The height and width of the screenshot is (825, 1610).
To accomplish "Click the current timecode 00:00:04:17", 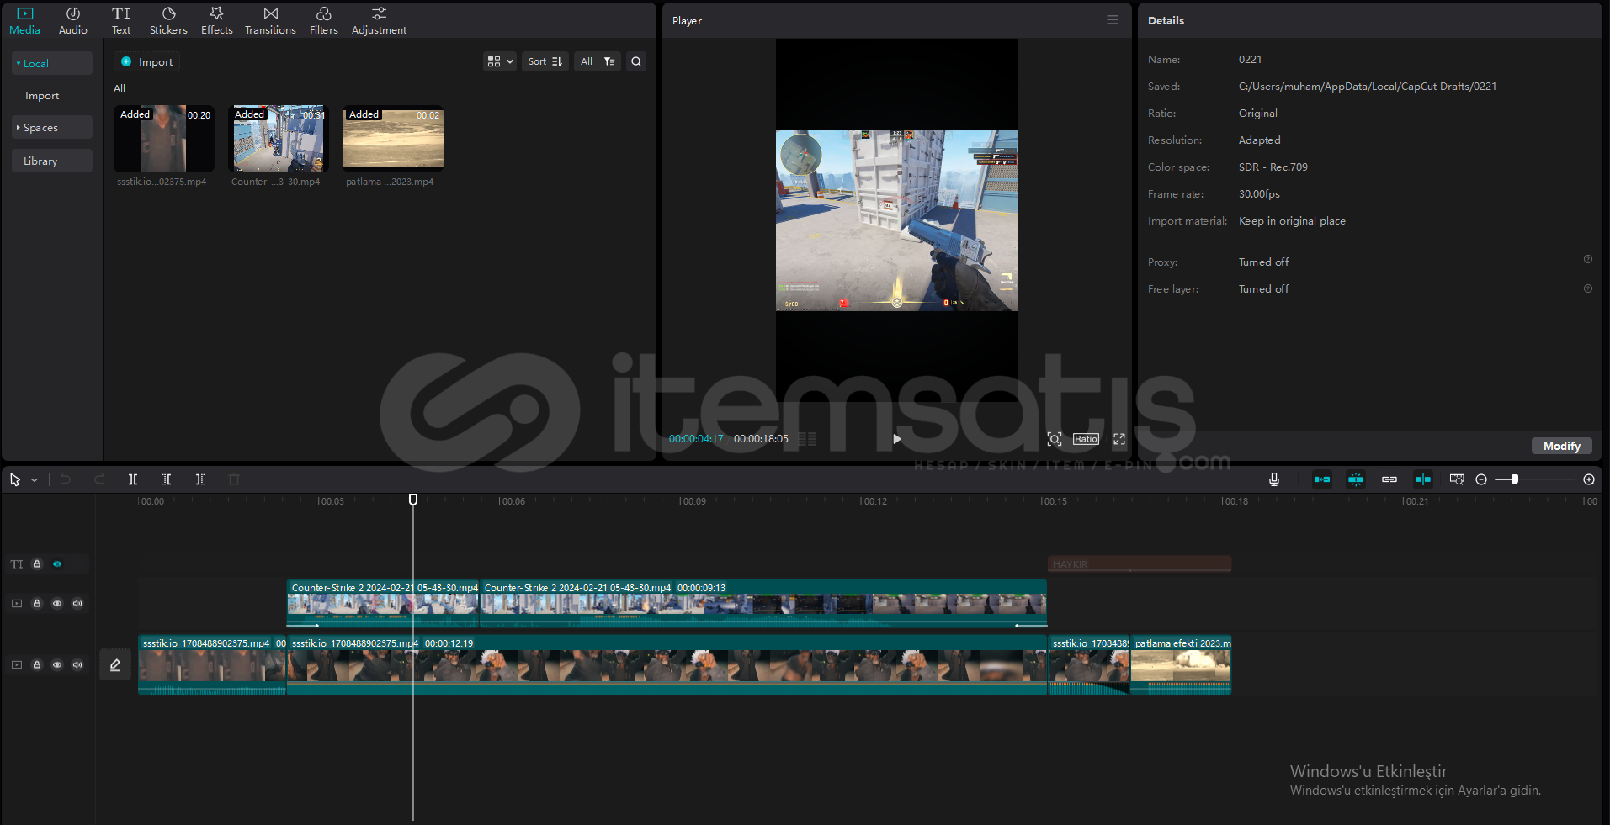I will click(696, 439).
